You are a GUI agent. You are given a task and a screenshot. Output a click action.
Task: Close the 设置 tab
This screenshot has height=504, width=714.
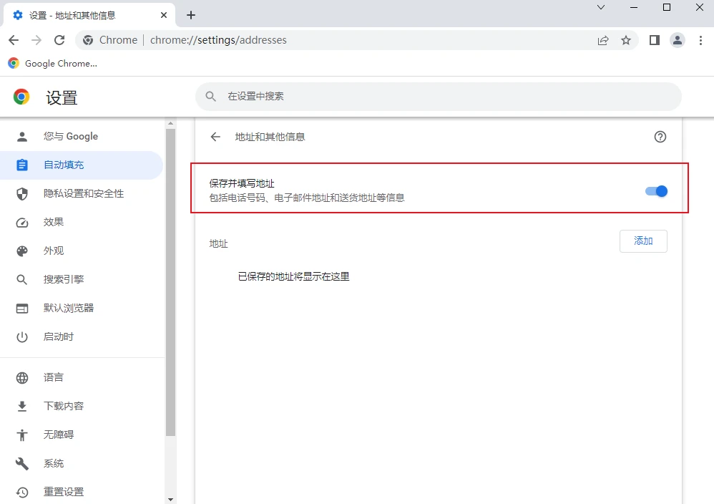tap(164, 15)
